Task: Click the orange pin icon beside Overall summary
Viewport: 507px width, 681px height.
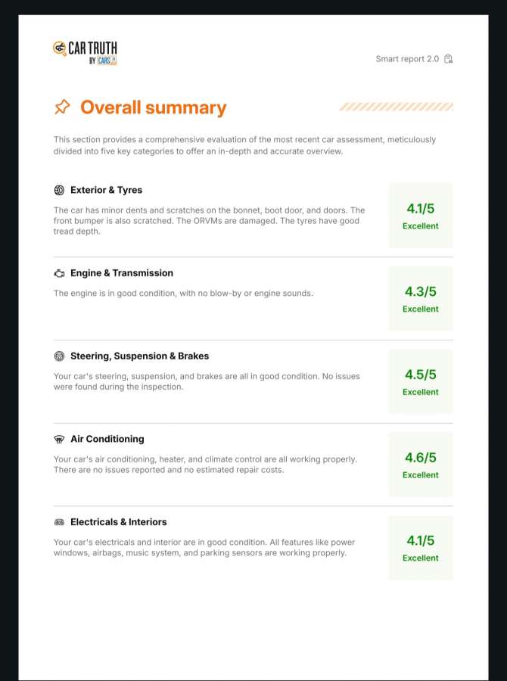Action: tap(62, 107)
